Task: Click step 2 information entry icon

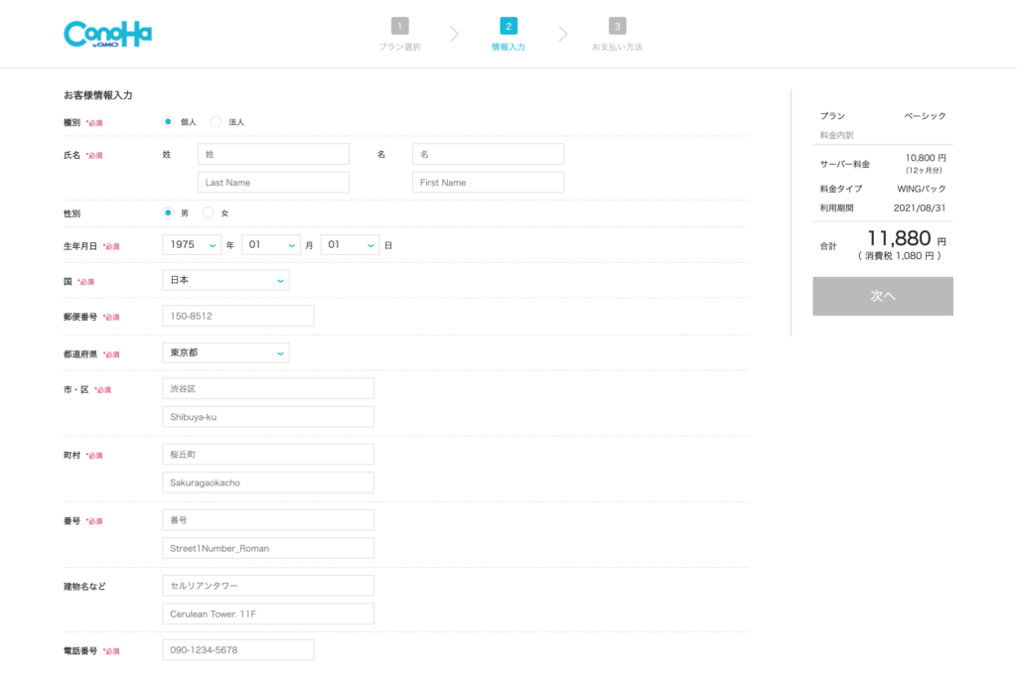Action: coord(508,26)
